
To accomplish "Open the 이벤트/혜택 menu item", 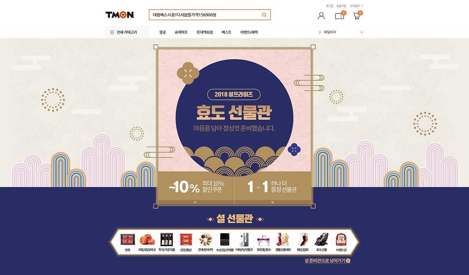I will 249,32.
